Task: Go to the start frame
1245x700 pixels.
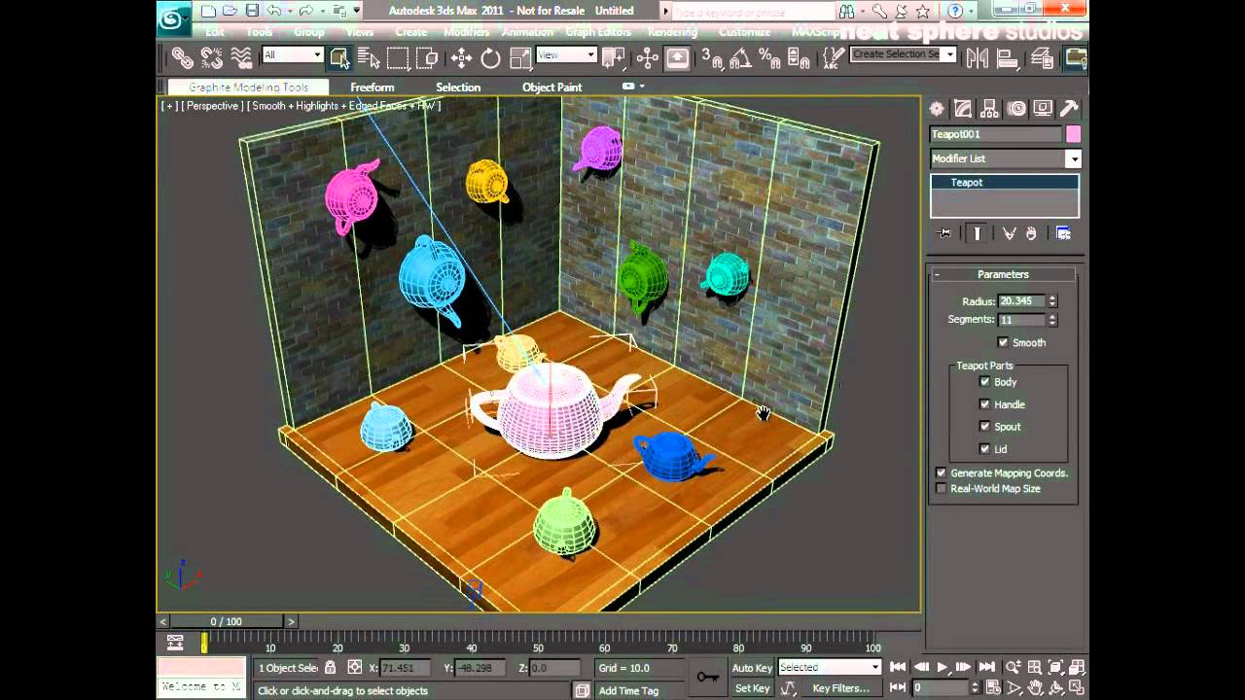Action: point(898,667)
